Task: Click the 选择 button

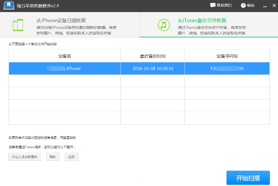Action: 71,157
